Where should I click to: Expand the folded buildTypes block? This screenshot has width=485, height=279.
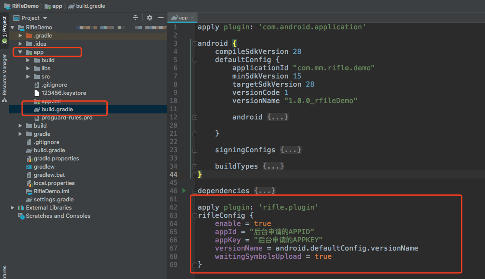pos(195,167)
